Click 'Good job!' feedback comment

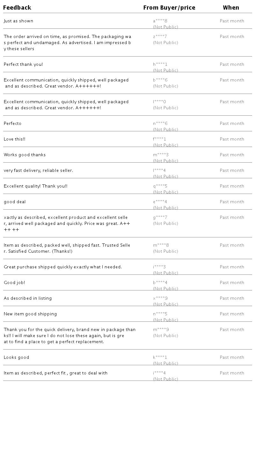pos(14,283)
